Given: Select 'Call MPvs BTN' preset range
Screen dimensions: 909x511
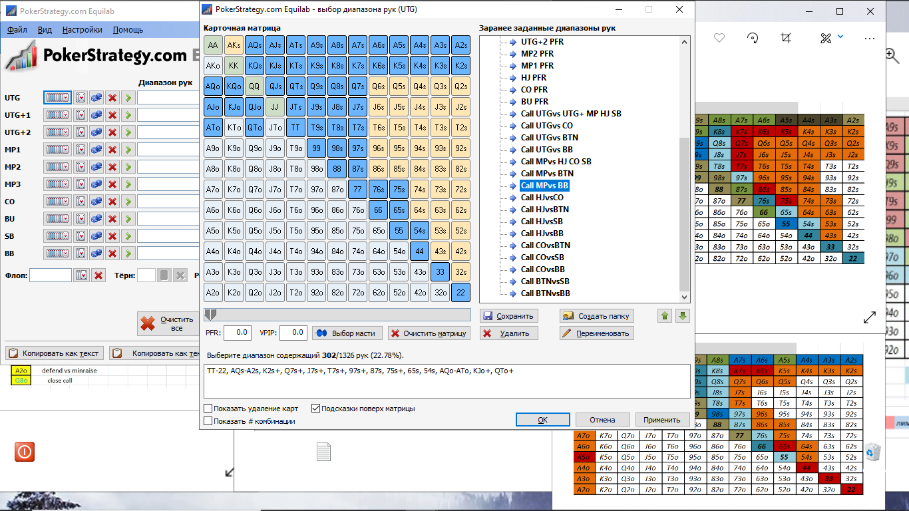Looking at the screenshot, I should pos(547,174).
